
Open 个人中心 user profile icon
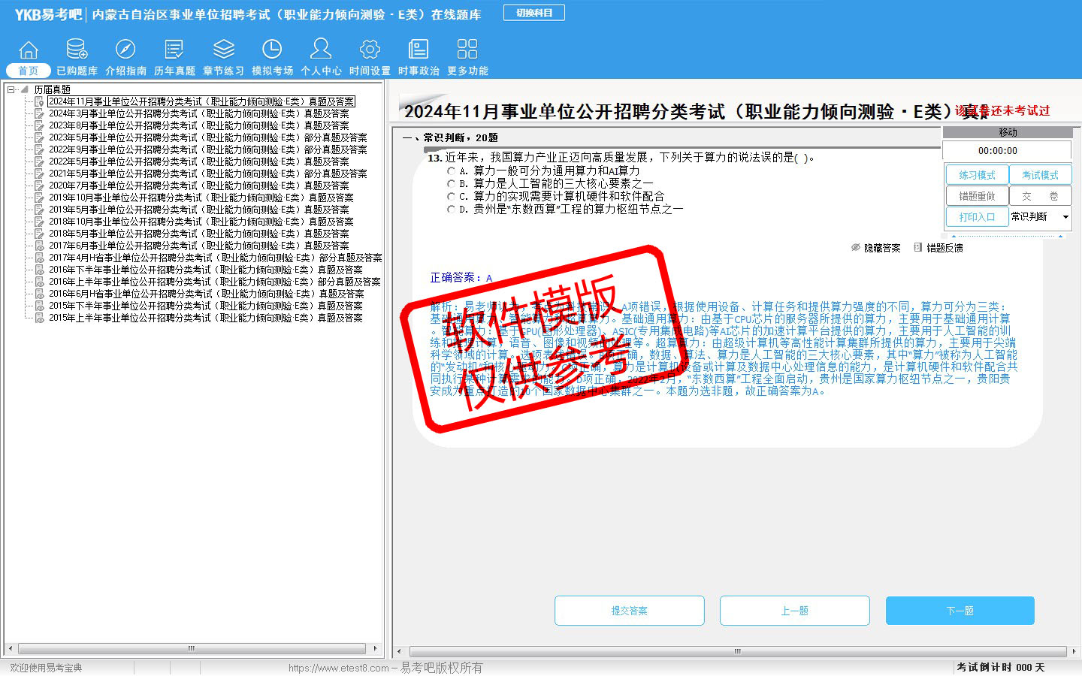tap(321, 50)
